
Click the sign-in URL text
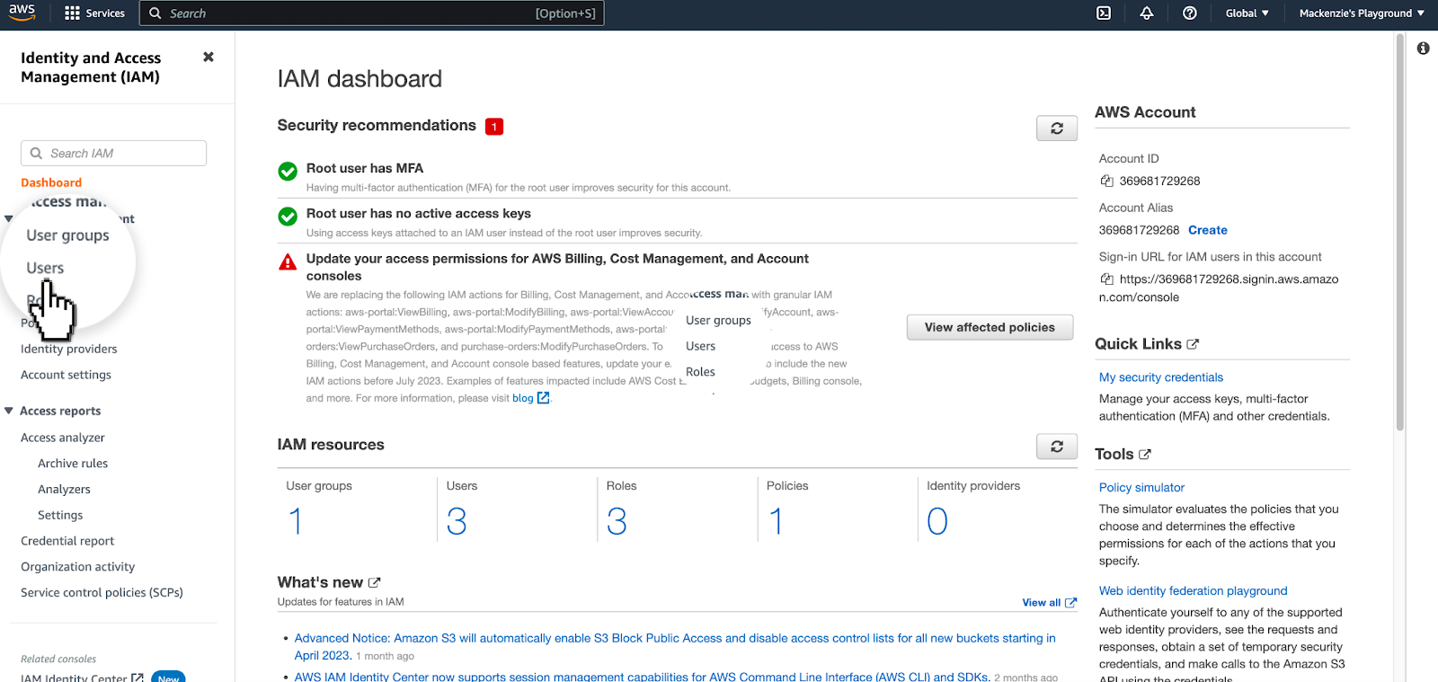coord(1219,288)
